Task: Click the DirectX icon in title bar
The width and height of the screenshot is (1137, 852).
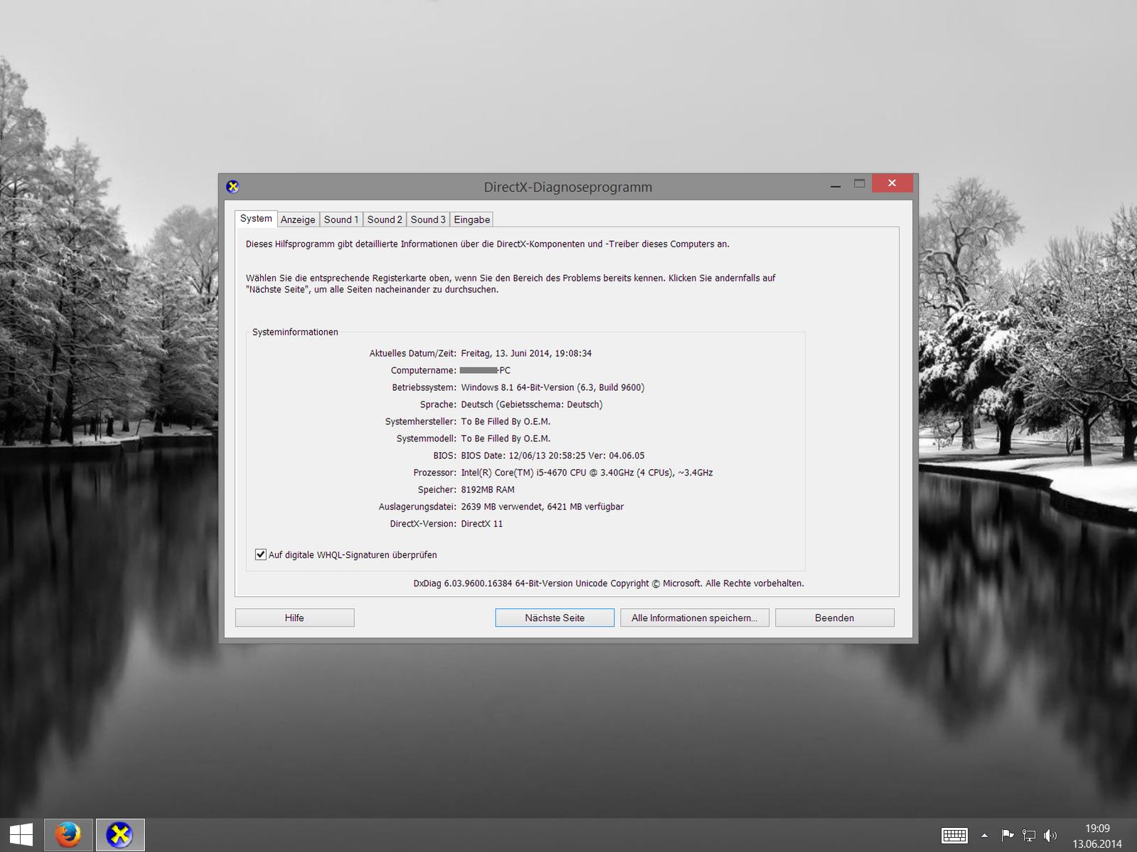Action: click(233, 187)
